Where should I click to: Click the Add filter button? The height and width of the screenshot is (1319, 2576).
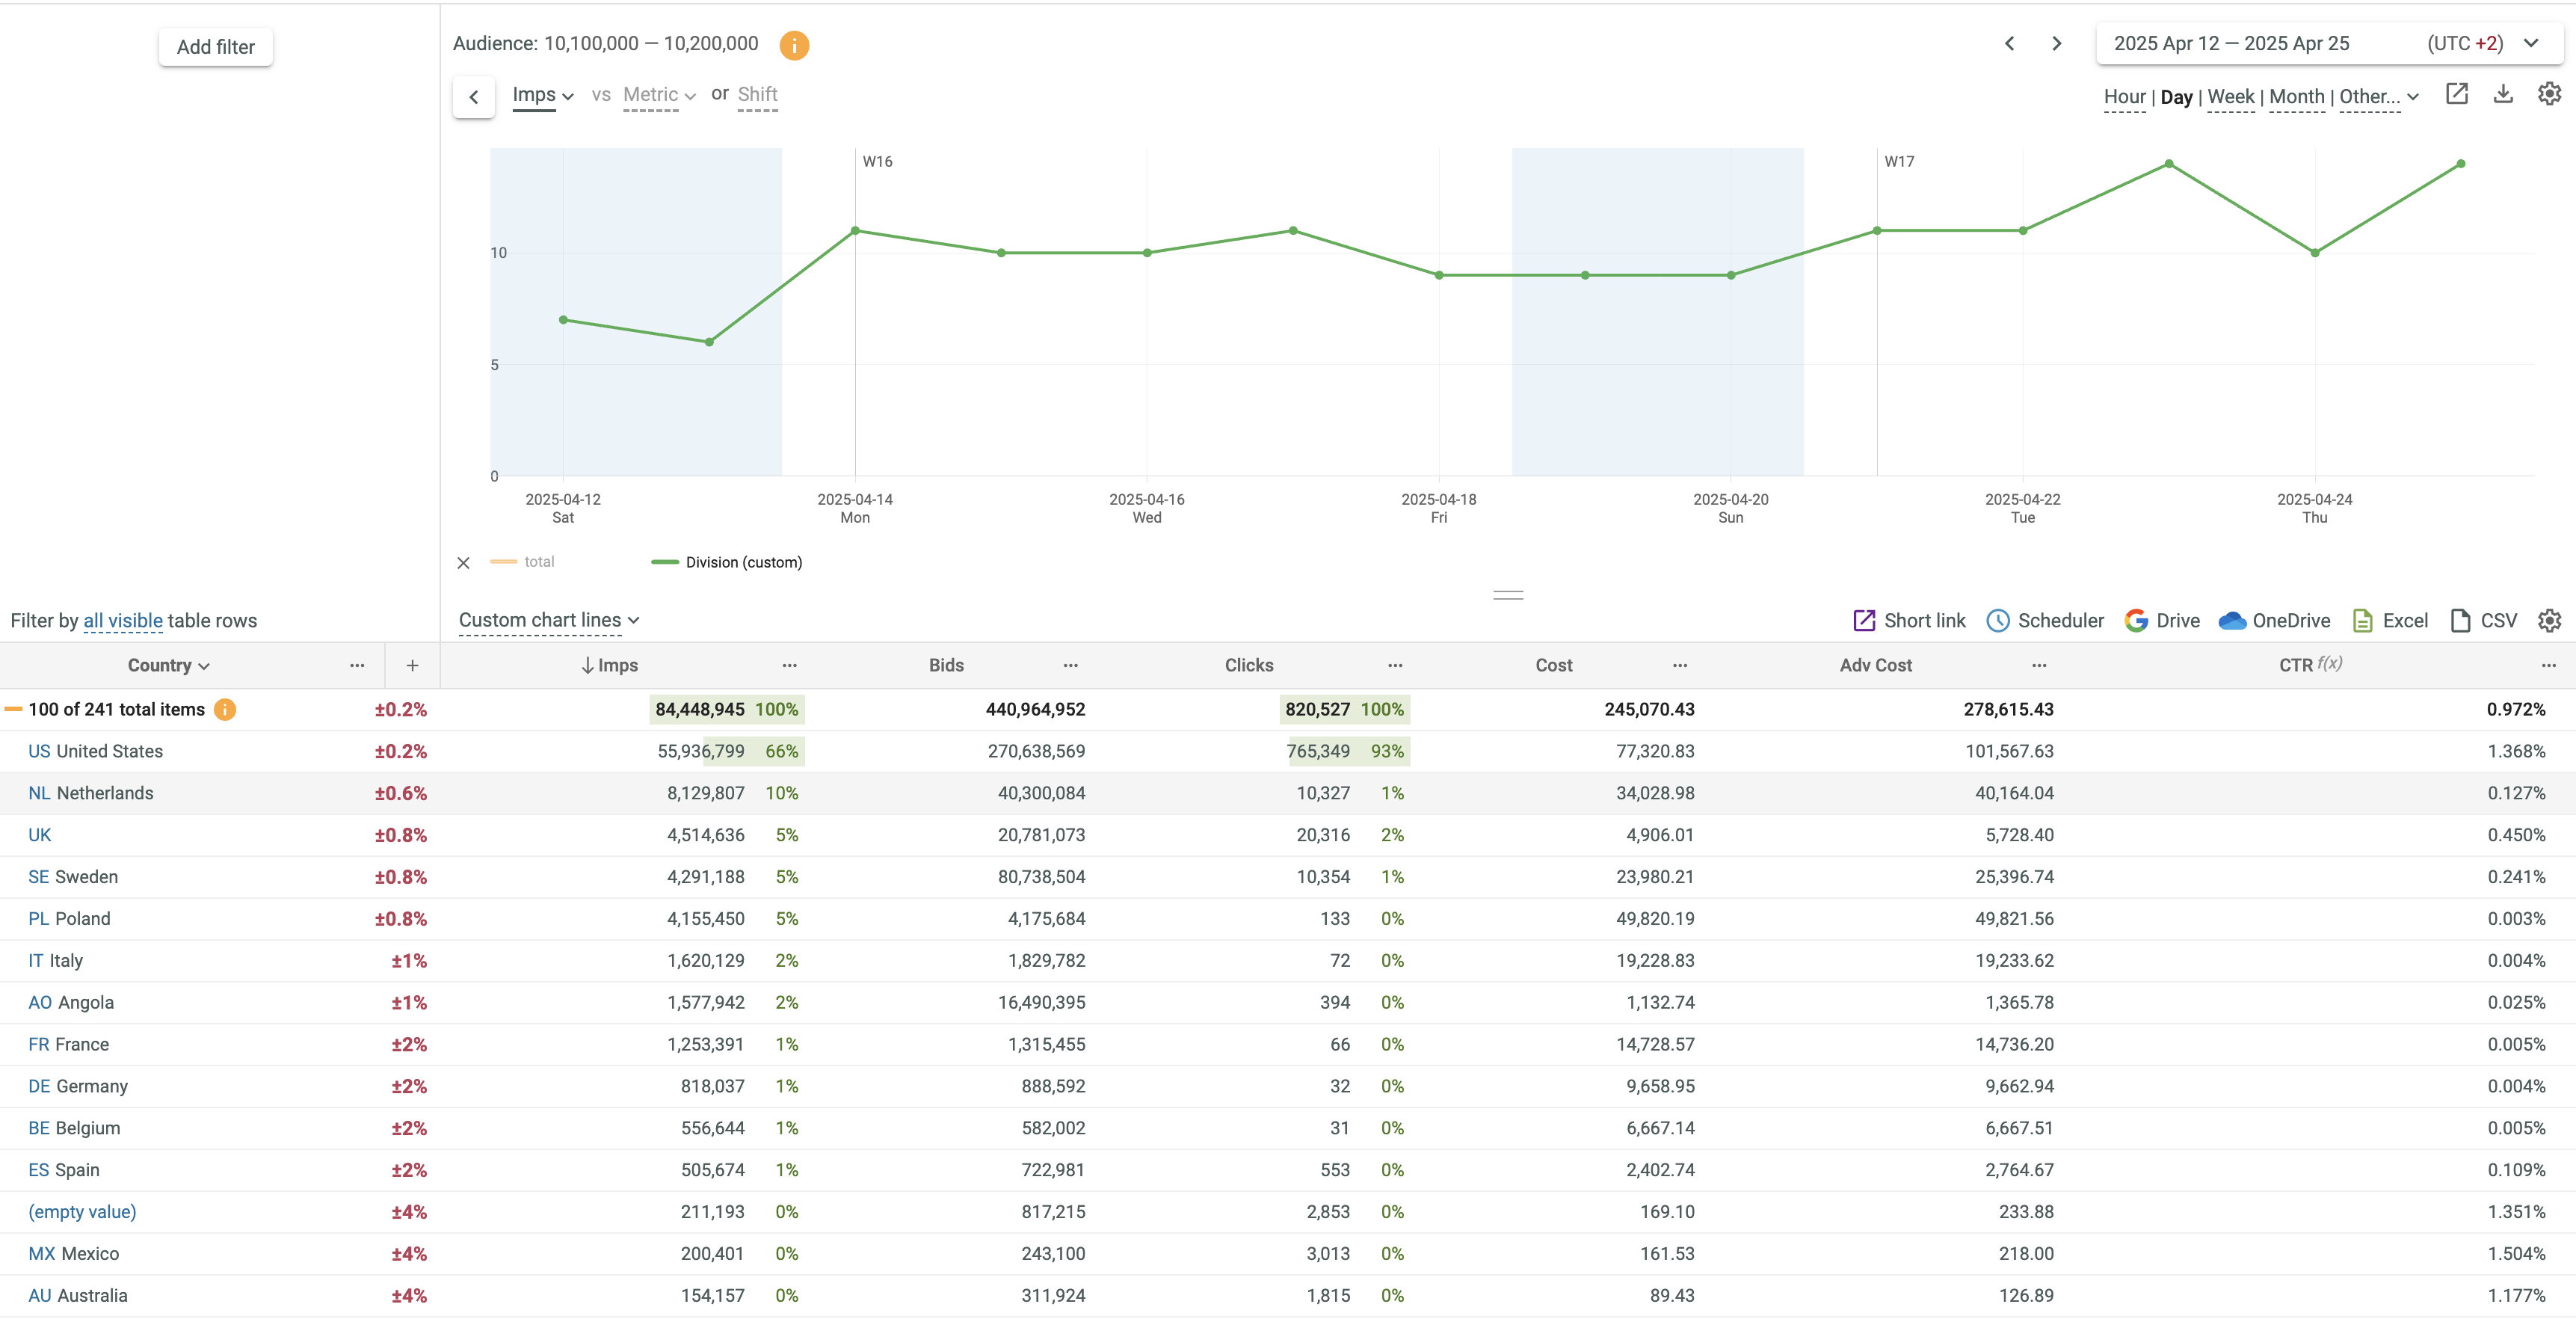(215, 47)
